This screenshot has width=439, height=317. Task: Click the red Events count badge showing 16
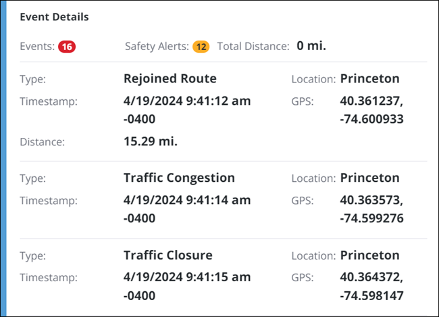click(67, 47)
